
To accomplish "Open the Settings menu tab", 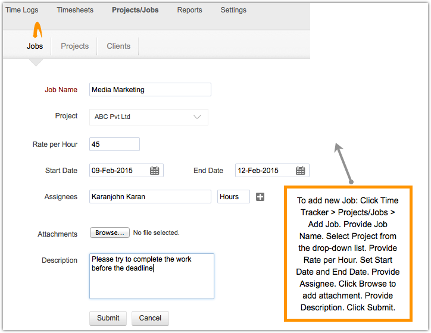I will point(233,10).
